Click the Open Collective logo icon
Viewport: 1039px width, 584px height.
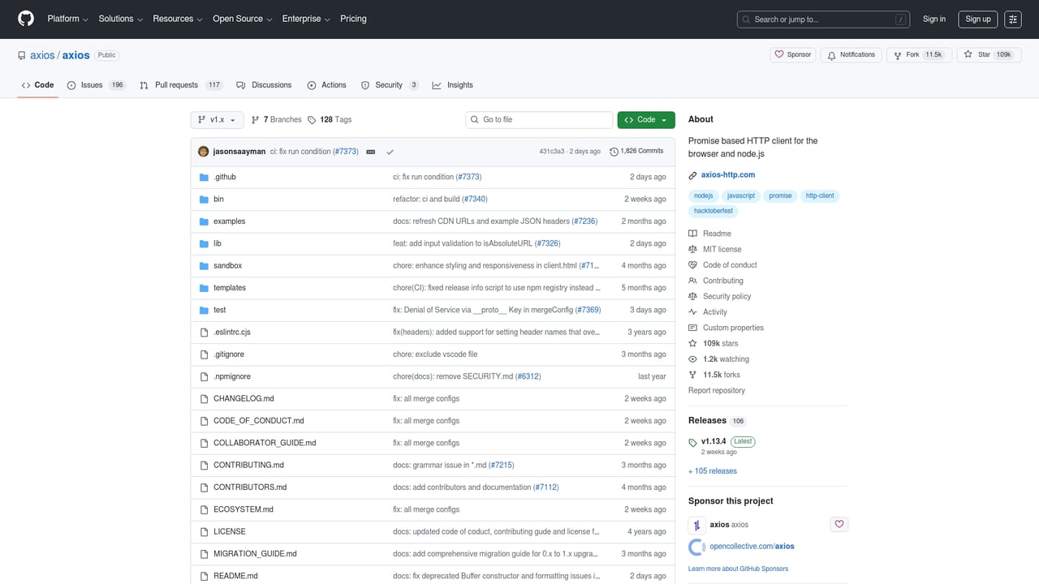coord(696,547)
